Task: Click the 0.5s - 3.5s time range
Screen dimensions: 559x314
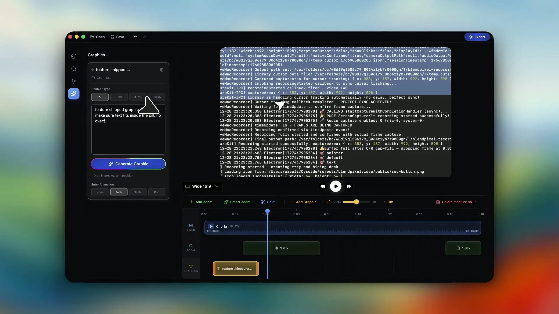Action: 104,78
